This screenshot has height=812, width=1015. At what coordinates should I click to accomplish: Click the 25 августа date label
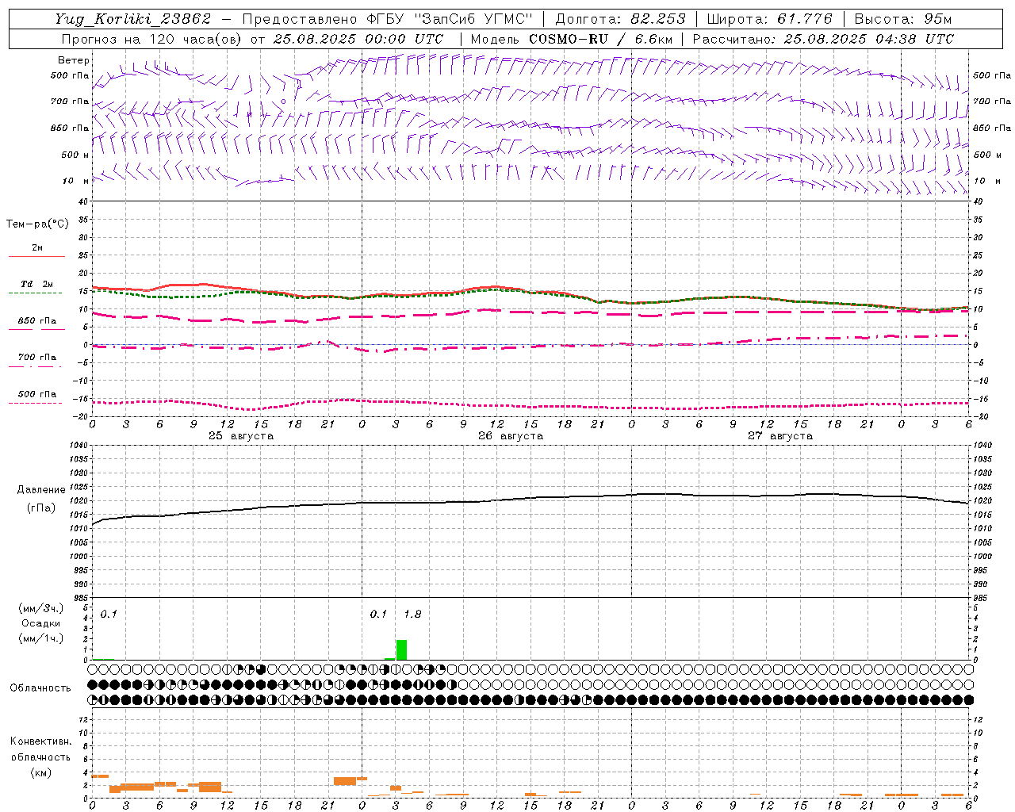point(241,436)
